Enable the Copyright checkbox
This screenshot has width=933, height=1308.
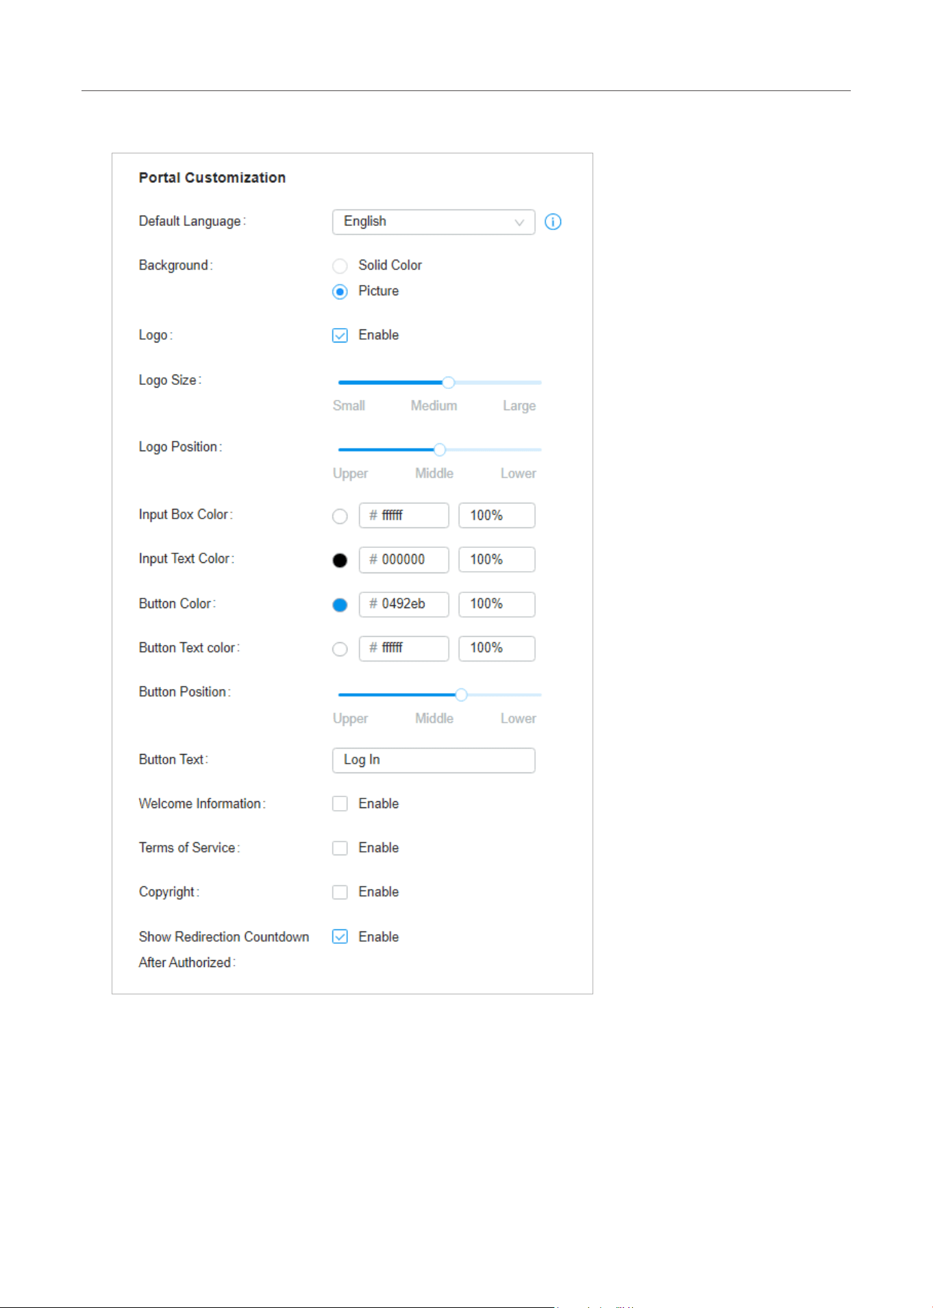point(340,892)
